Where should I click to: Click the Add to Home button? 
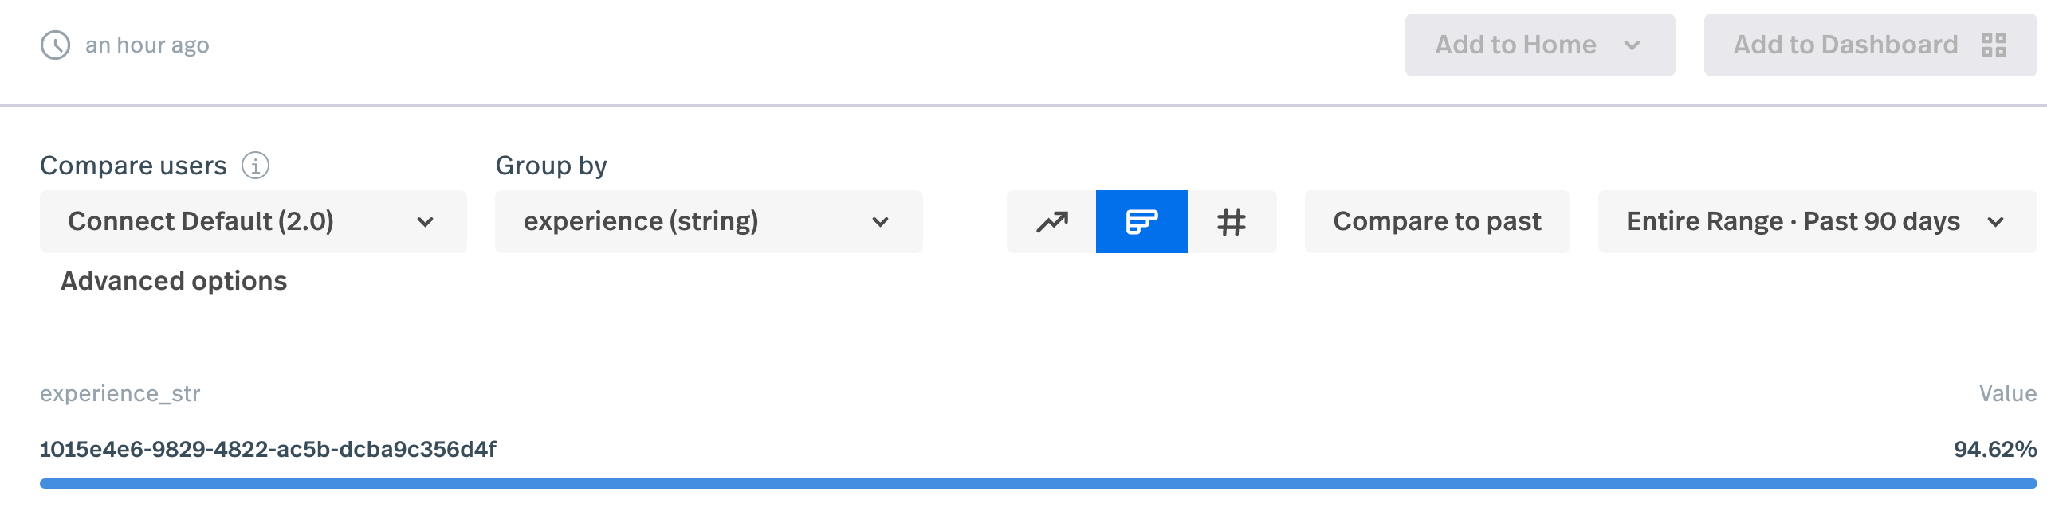(x=1539, y=45)
